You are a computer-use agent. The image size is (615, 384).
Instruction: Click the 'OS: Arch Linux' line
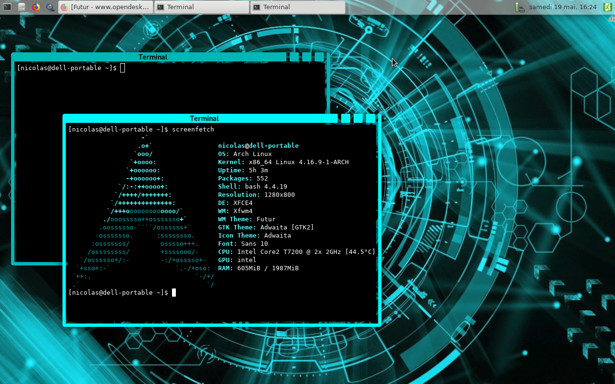tap(245, 154)
